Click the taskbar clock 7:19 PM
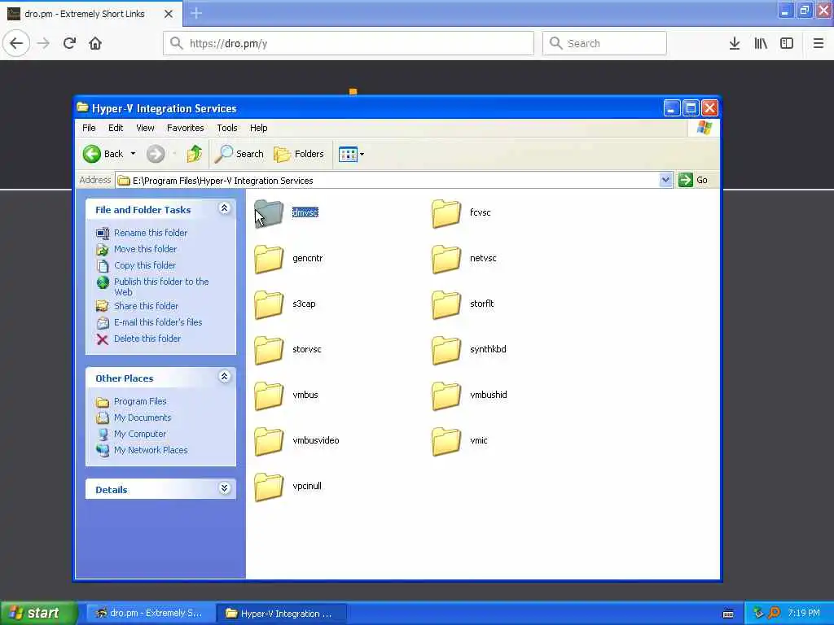Viewport: 834px width, 625px height. tap(804, 614)
